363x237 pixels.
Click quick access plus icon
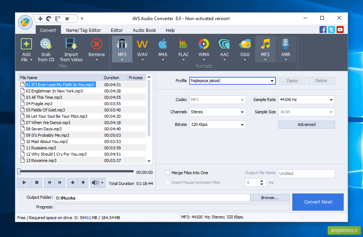[x=40, y=19]
